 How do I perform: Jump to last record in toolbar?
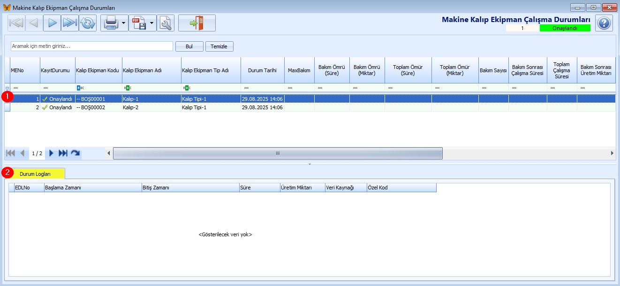[70, 23]
